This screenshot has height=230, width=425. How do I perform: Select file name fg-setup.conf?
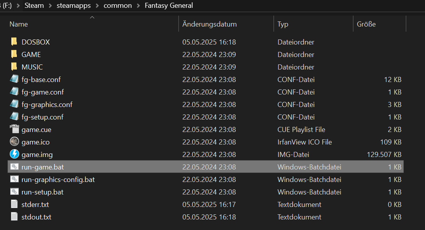43,117
